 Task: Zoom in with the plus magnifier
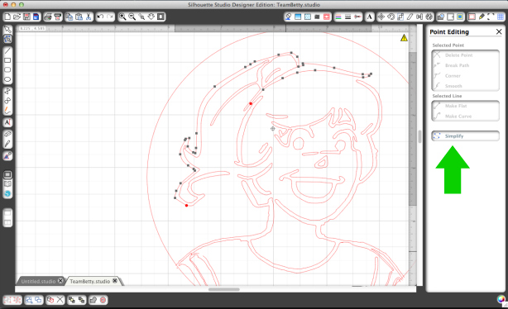(122, 17)
